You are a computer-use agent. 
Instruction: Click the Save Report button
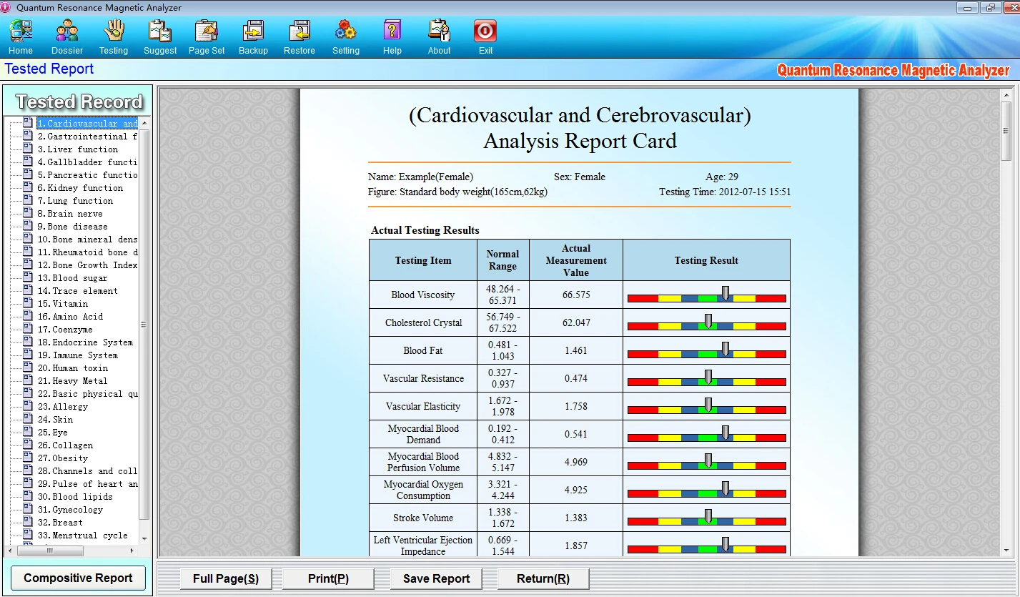(436, 578)
